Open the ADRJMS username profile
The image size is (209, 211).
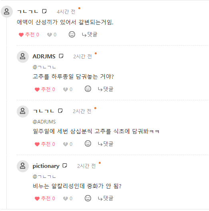click(x=44, y=56)
